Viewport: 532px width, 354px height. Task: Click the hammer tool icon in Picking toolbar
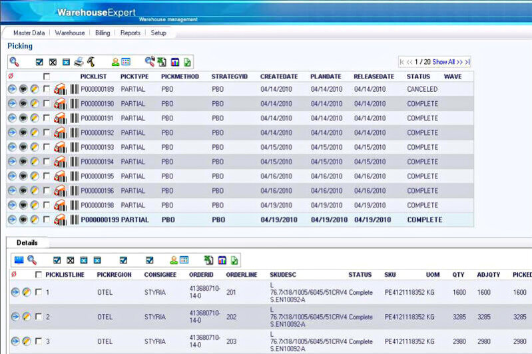[91, 62]
